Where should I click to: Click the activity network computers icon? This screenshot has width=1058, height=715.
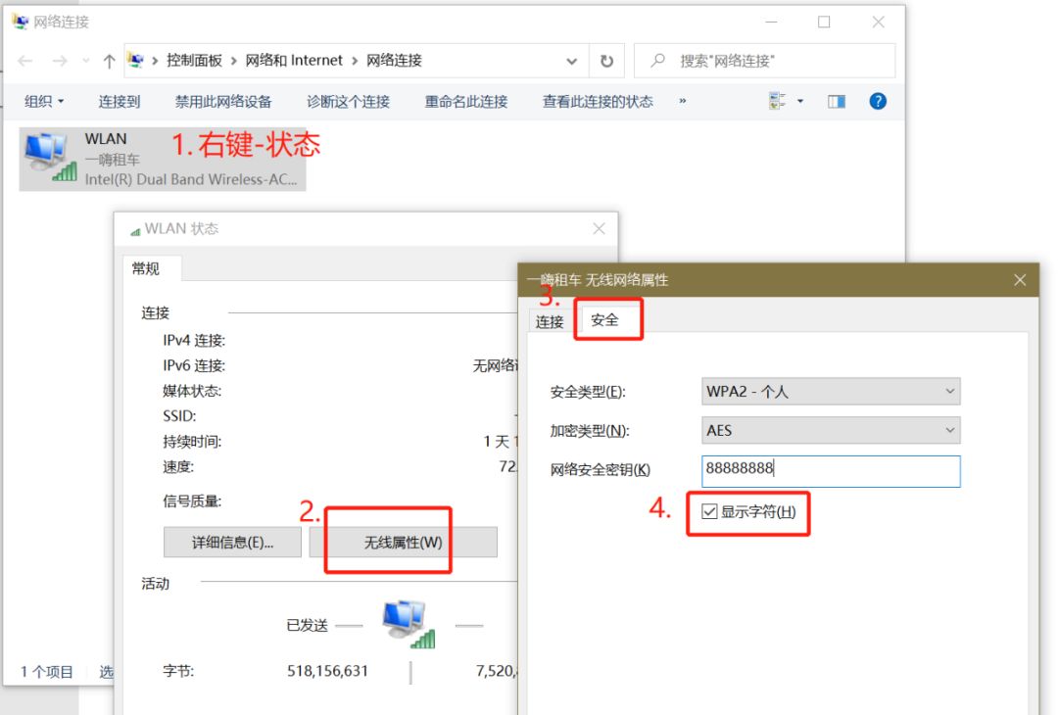coord(409,624)
